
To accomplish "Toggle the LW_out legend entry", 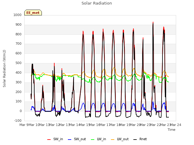I will [x=120, y=139].
